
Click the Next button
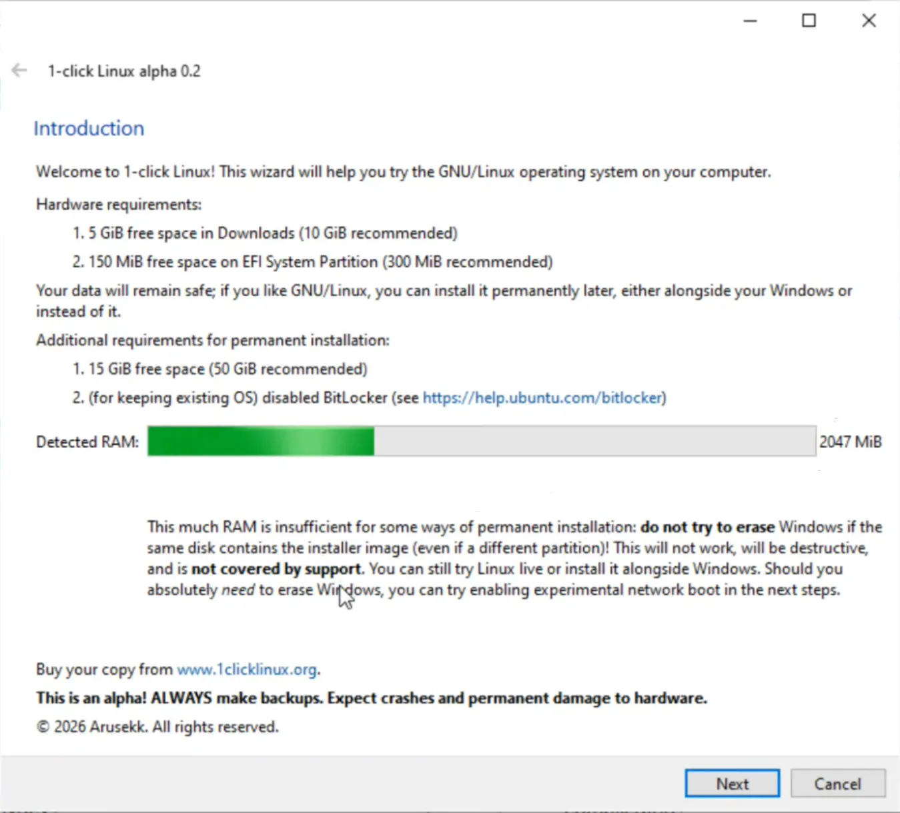[732, 784]
